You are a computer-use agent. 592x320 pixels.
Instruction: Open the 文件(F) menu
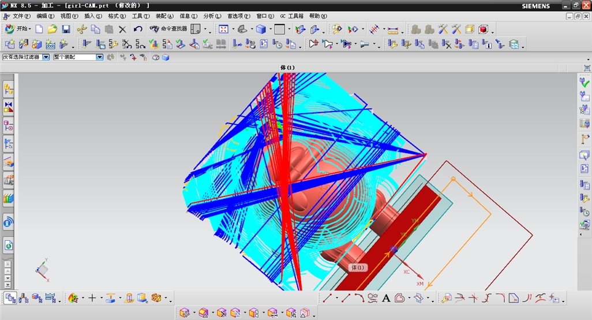point(21,16)
